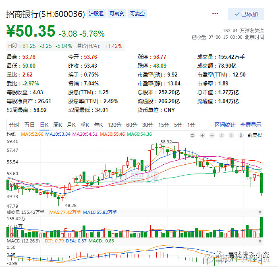This screenshot has width=278, height=267.
Task: Open 全屏显示 fullscreen view
Action: [x=251, y=125]
